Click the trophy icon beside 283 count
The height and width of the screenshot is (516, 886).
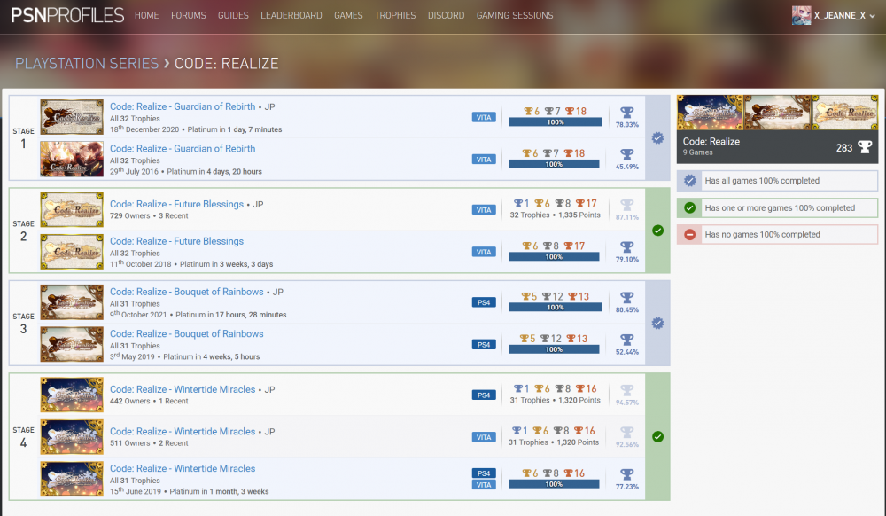click(x=865, y=147)
